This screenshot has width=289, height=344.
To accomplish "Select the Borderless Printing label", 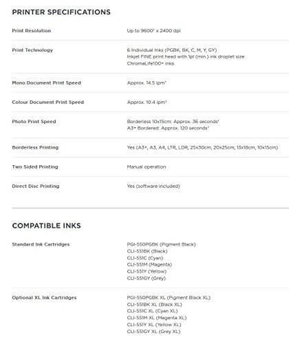I will (x=35, y=147).
